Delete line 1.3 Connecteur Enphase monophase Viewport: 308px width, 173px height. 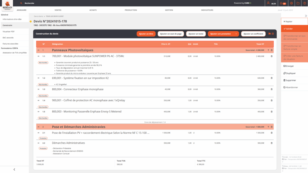tap(272, 89)
